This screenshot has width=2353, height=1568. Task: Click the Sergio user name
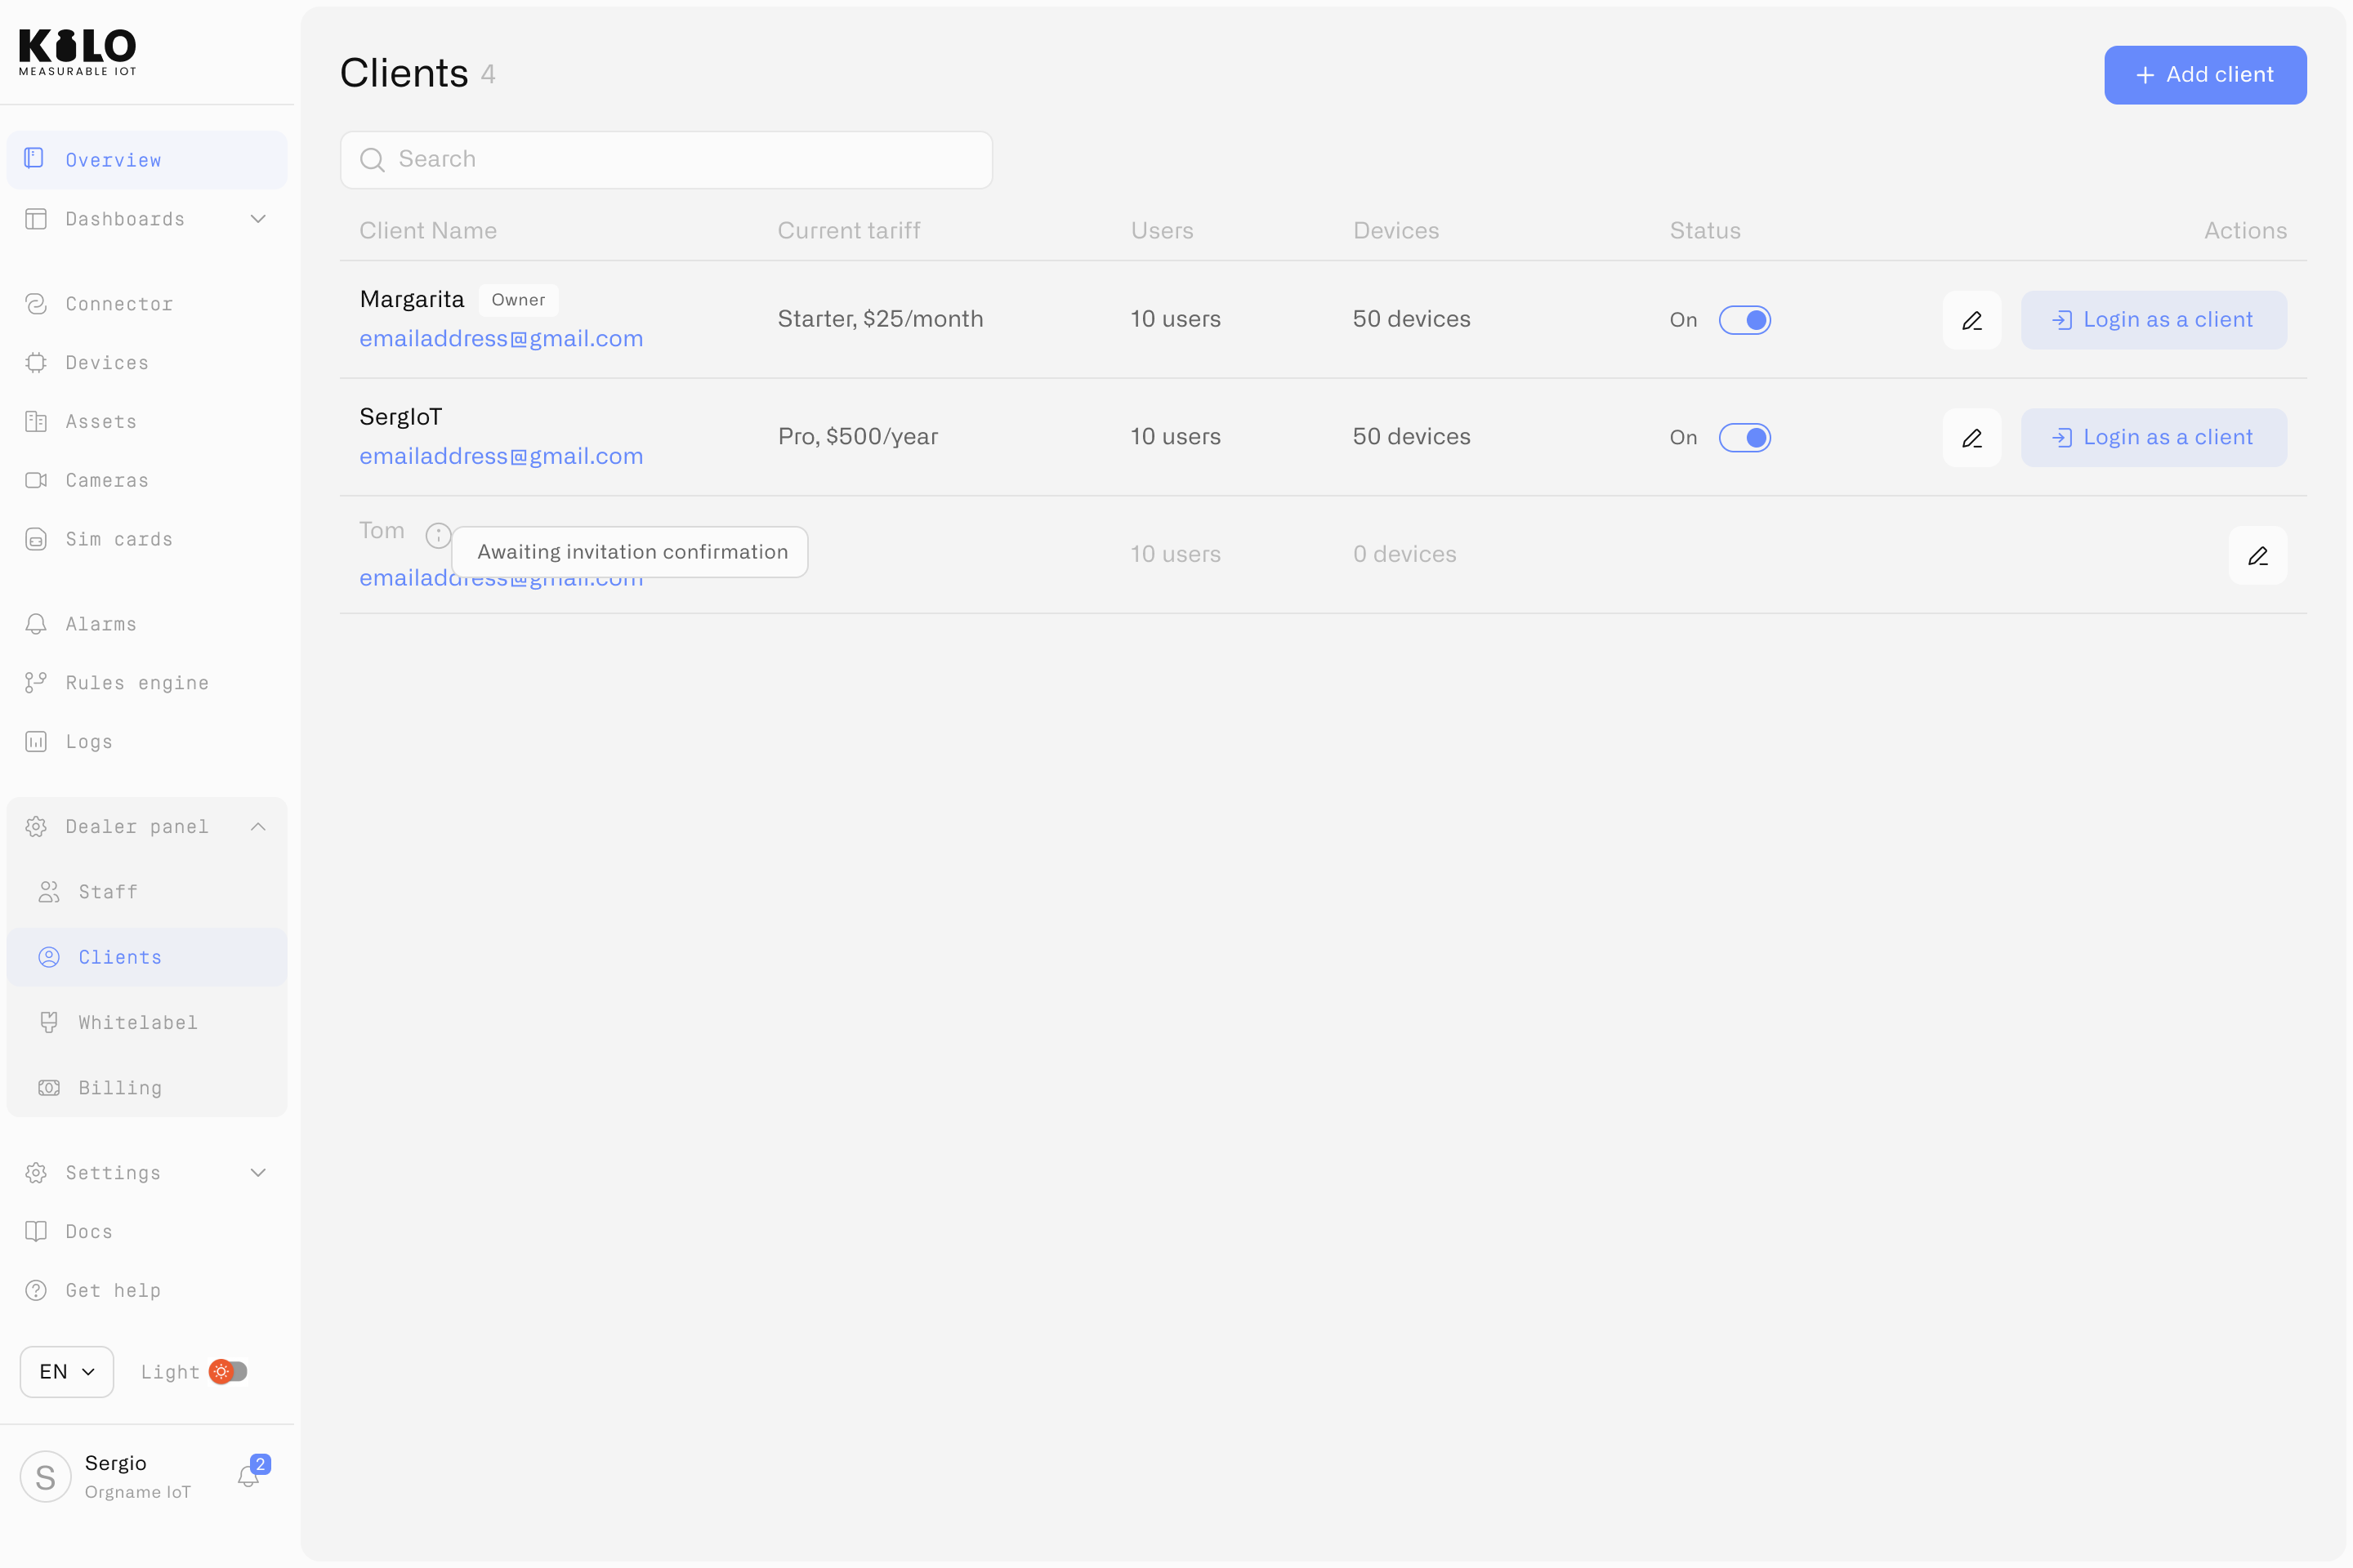pos(115,1464)
